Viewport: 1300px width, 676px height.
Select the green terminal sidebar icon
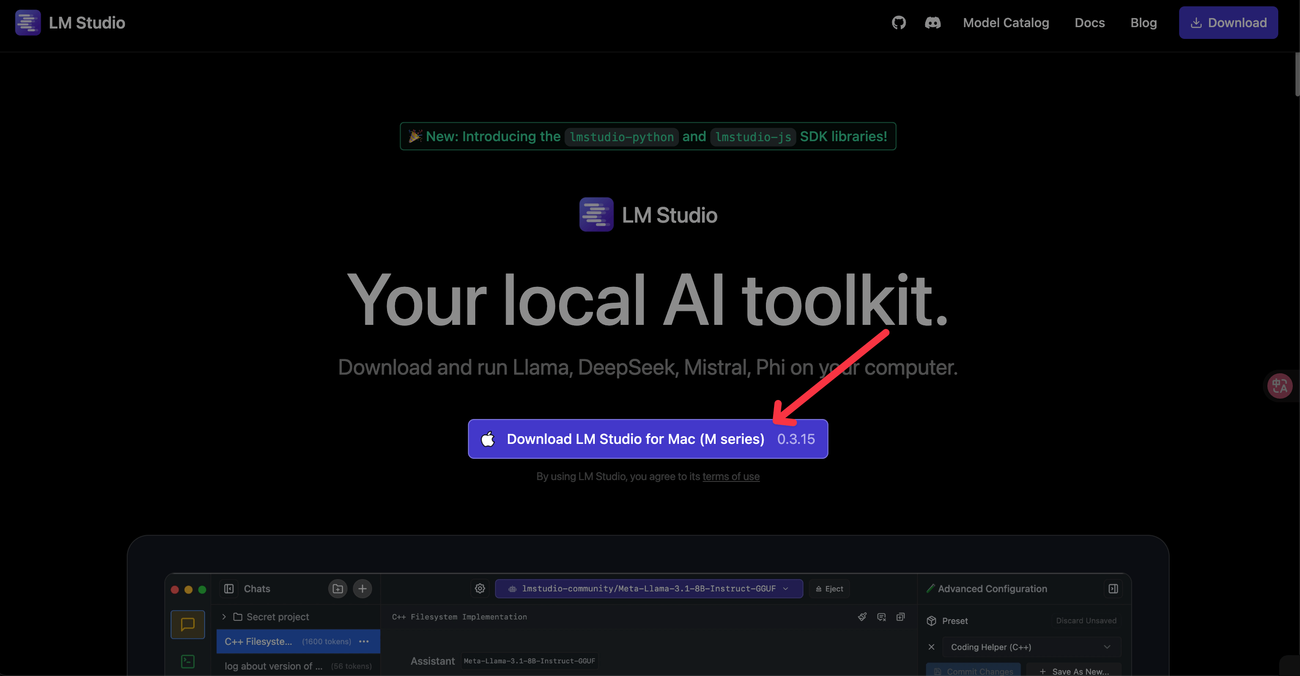coord(188,662)
